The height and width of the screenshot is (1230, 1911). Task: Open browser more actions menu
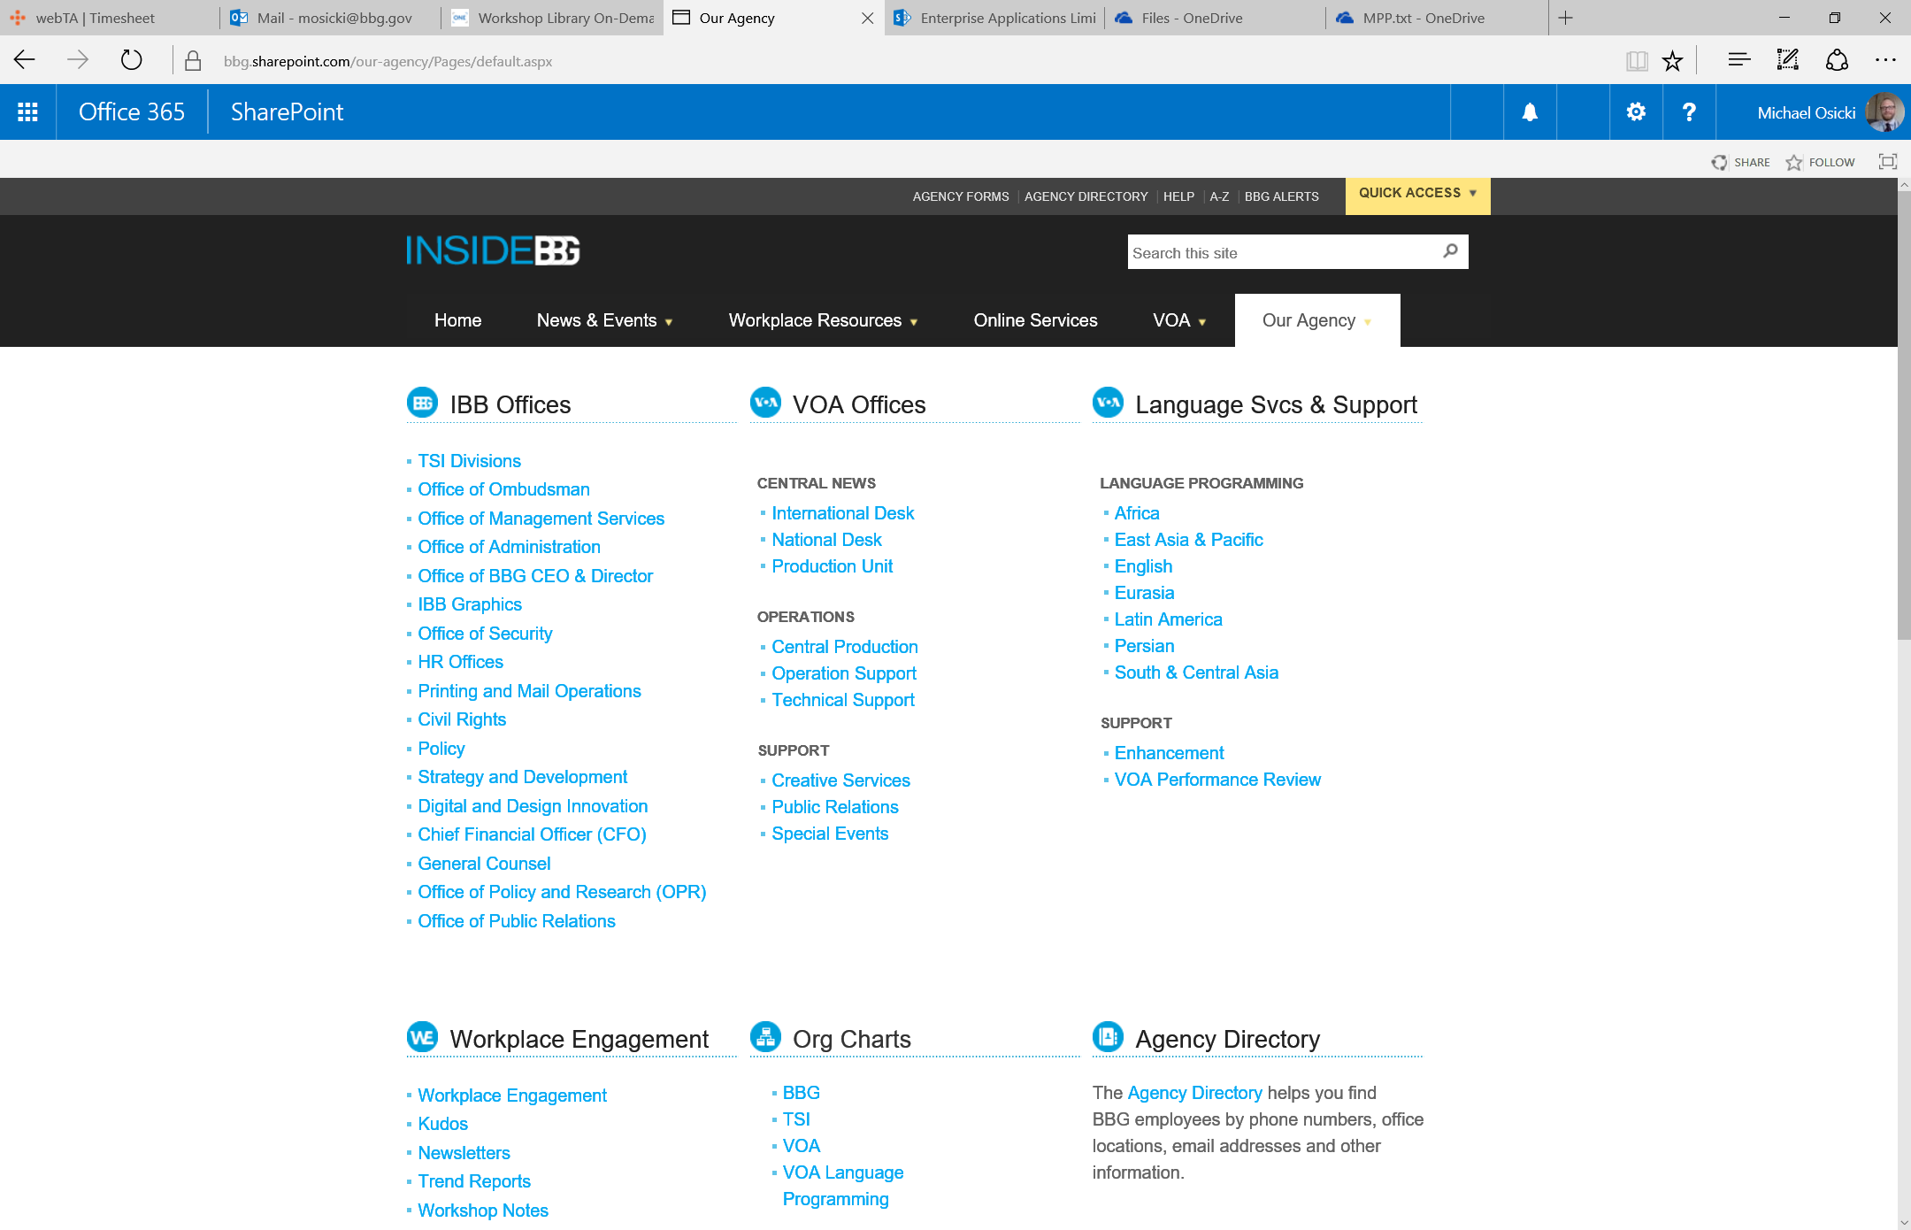pyautogui.click(x=1885, y=60)
